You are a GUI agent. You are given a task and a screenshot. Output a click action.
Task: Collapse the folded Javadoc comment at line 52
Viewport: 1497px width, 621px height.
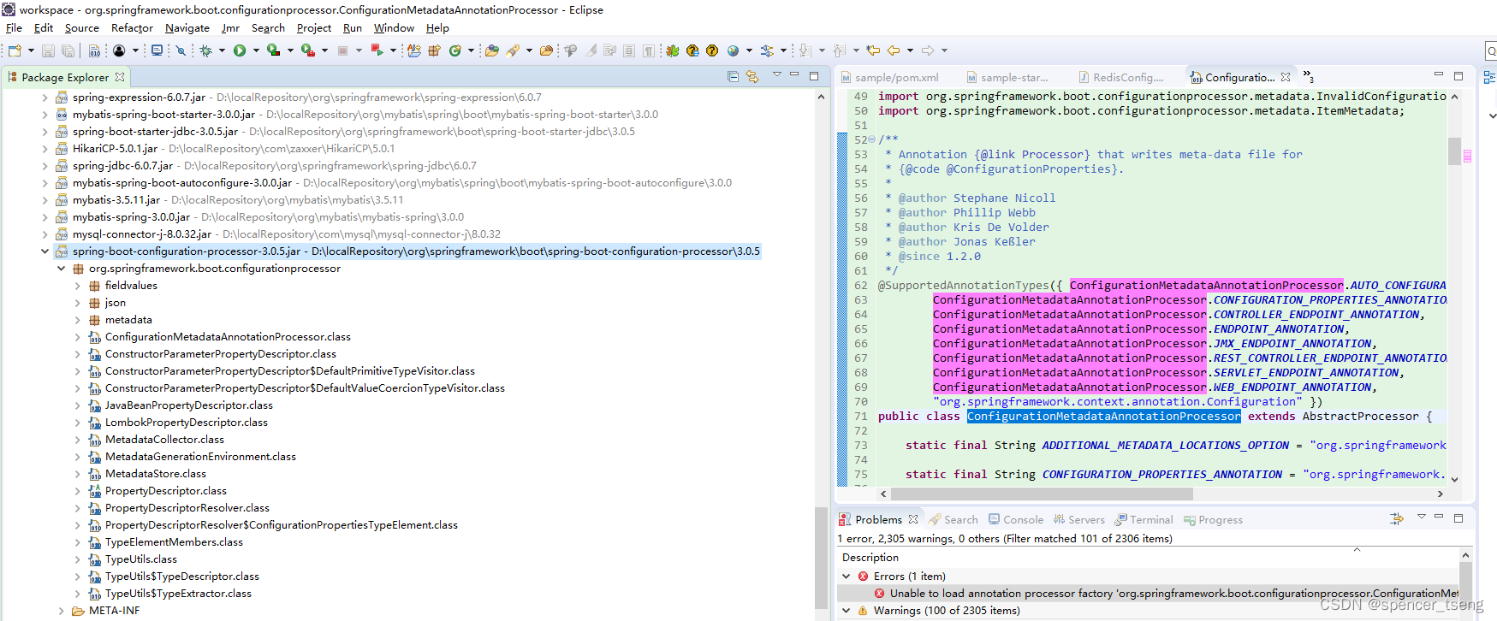click(871, 139)
